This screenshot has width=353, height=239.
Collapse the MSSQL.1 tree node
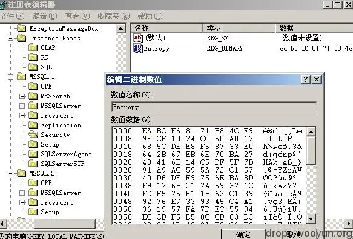[10, 77]
